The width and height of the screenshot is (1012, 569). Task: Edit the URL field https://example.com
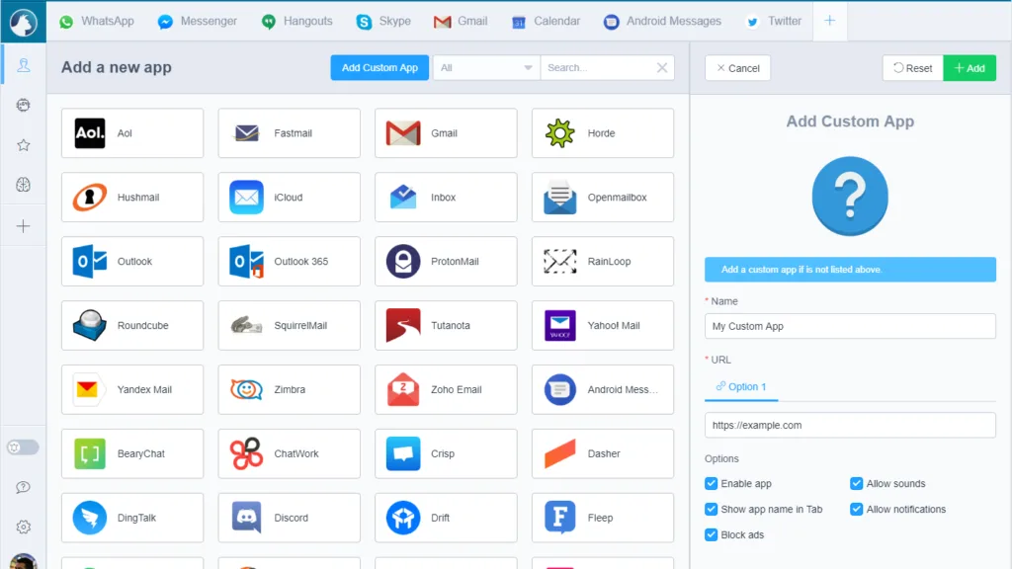[x=850, y=425]
